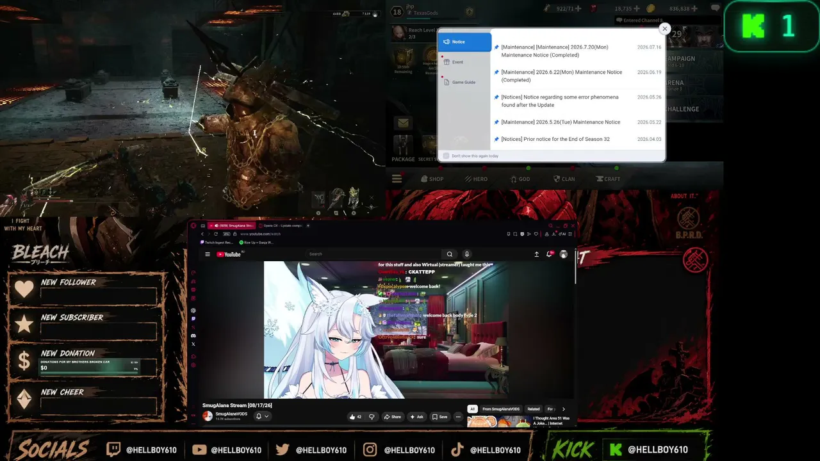Open the CRAFT menu in game
The width and height of the screenshot is (820, 461).
coord(608,179)
